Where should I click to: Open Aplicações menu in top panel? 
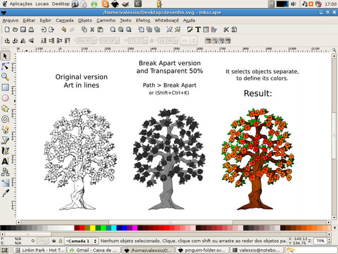tap(21, 4)
